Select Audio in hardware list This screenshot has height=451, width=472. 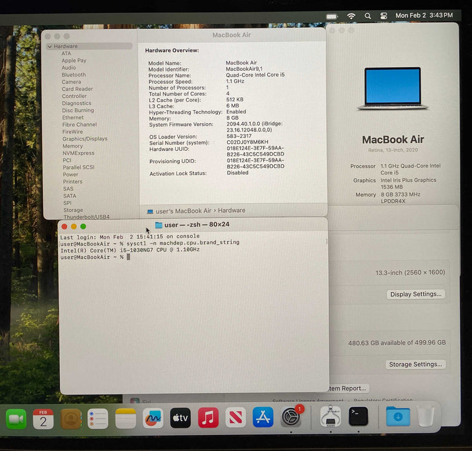68,68
